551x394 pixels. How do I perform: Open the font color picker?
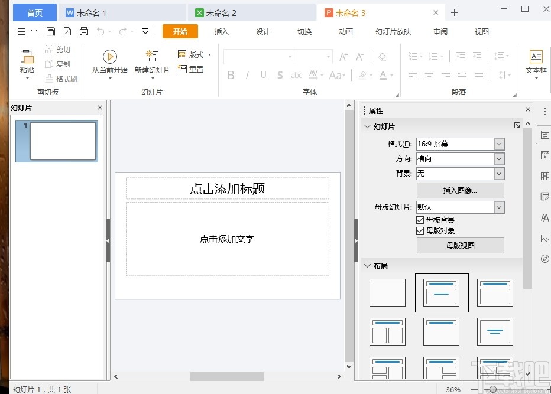pos(383,75)
